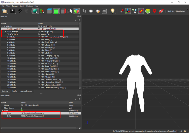Select the green front view cube

56,11
